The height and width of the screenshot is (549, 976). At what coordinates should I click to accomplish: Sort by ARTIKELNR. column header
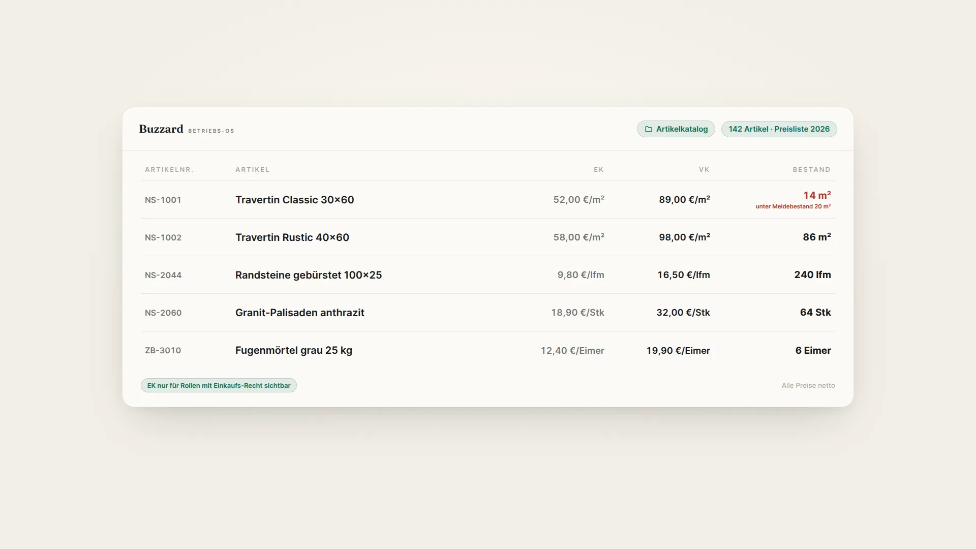pos(169,170)
